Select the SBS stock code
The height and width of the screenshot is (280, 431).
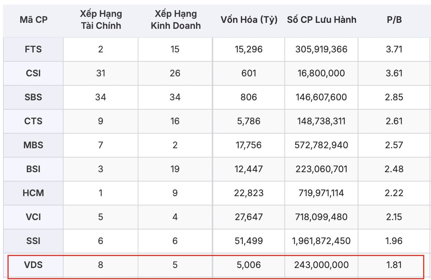[34, 97]
